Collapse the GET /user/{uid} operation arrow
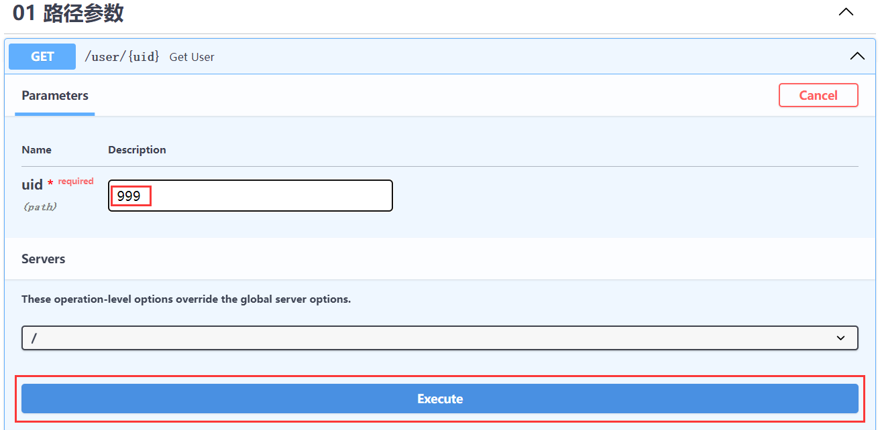This screenshot has height=430, width=880. tap(857, 56)
